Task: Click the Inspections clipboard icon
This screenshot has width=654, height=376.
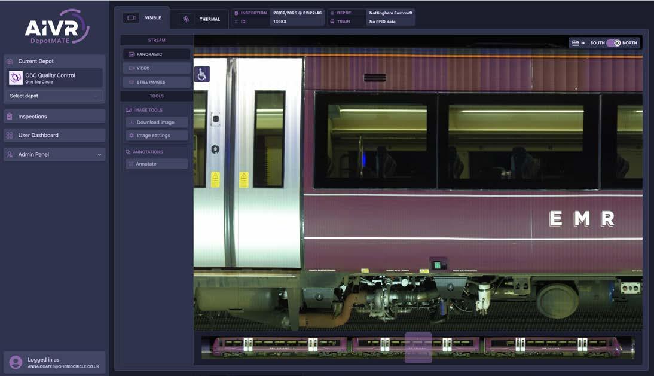Action: pyautogui.click(x=10, y=117)
